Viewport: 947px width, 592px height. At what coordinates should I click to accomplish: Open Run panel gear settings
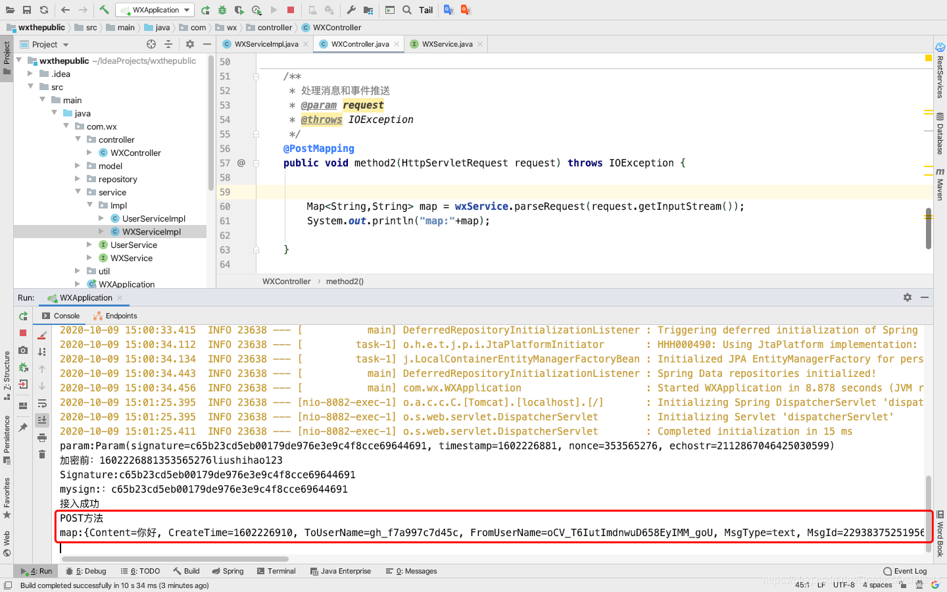pos(908,297)
